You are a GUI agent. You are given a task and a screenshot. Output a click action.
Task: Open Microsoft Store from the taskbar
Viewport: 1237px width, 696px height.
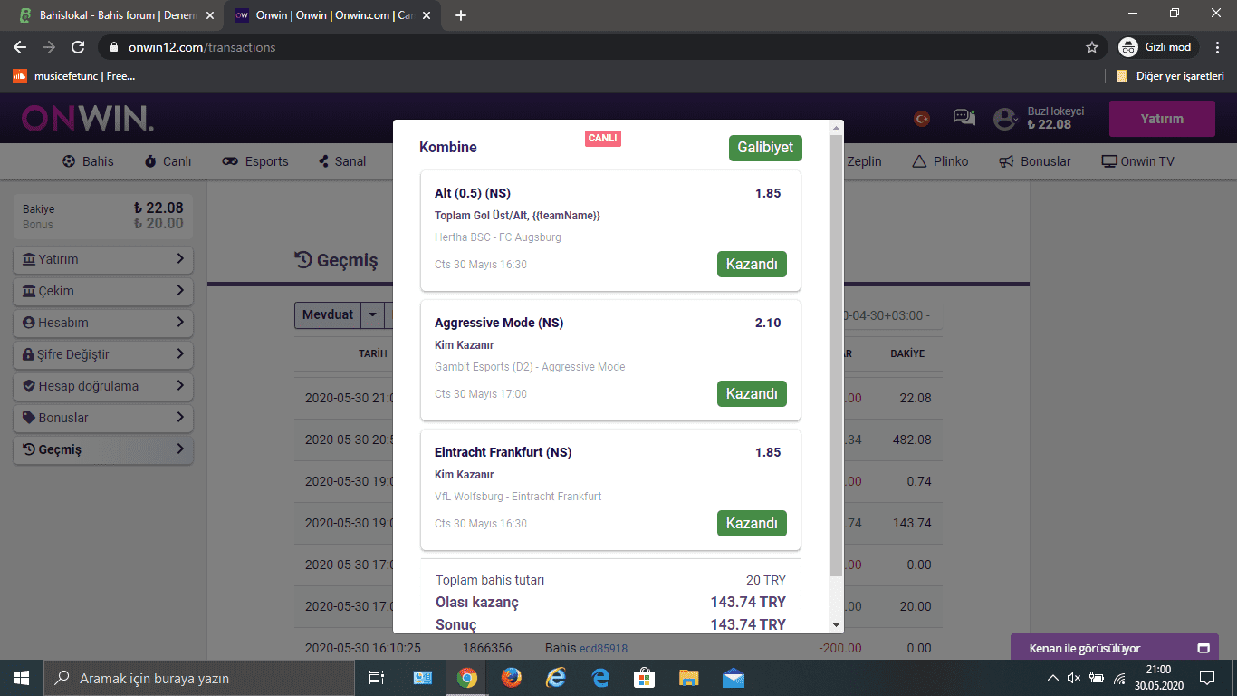tap(645, 678)
